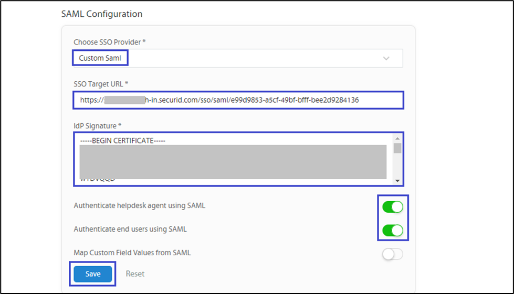
Task: Click the Reset link
Action: (x=135, y=274)
